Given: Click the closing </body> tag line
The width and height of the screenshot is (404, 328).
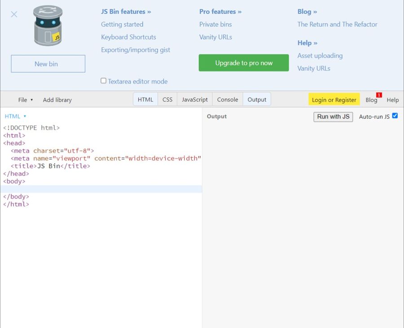Looking at the screenshot, I should [x=16, y=197].
